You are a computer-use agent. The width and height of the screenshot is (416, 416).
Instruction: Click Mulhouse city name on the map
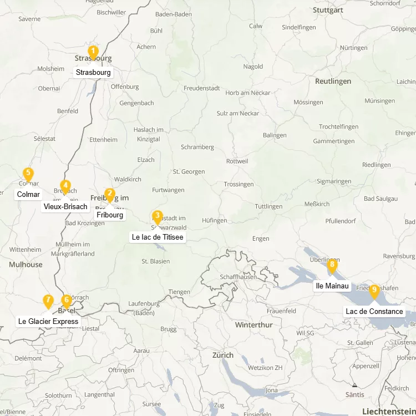pyautogui.click(x=26, y=265)
